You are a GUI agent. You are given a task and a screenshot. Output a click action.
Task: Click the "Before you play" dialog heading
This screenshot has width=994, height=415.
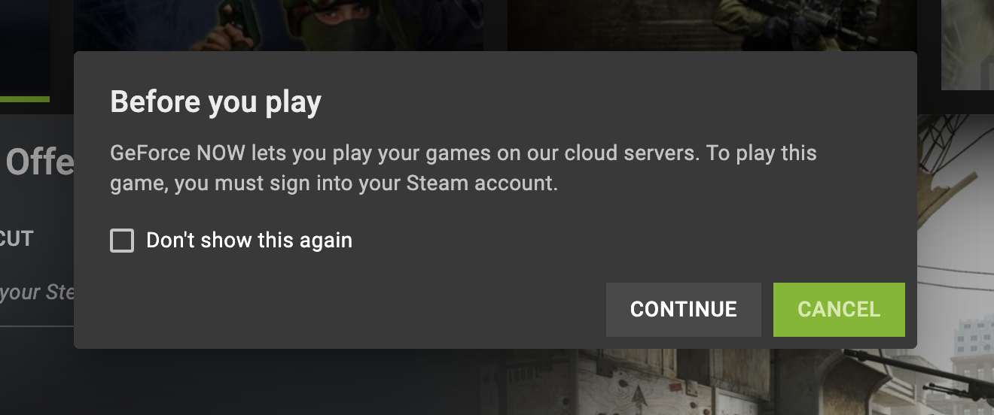click(x=216, y=101)
